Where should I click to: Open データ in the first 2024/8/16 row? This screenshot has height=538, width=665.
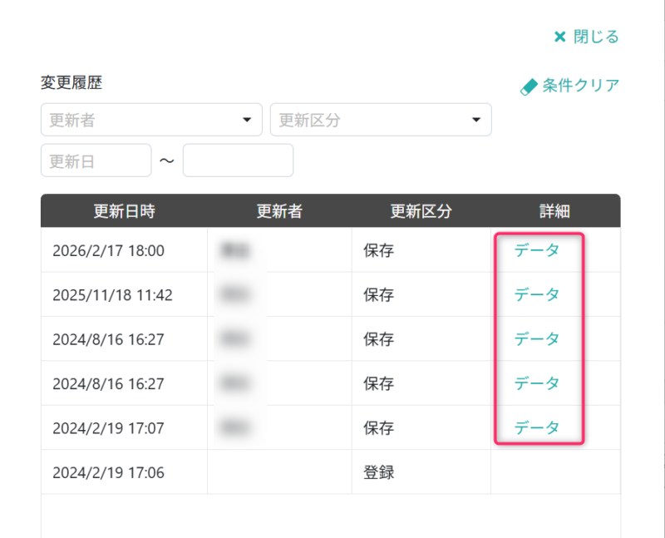pos(537,338)
